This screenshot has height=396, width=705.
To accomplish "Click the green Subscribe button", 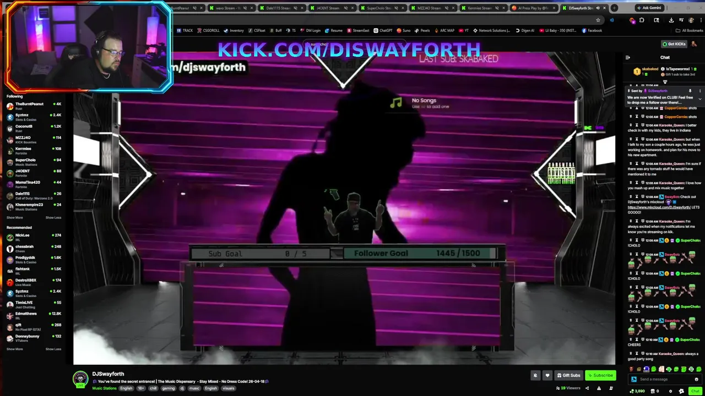I will coord(600,376).
